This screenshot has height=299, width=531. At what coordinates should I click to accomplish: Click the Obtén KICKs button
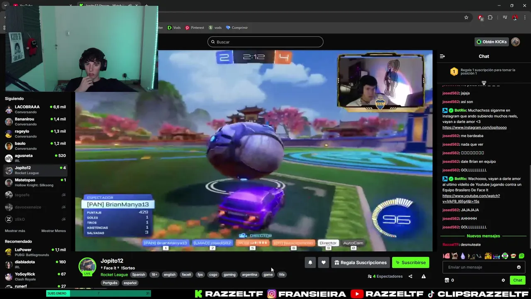tap(492, 42)
